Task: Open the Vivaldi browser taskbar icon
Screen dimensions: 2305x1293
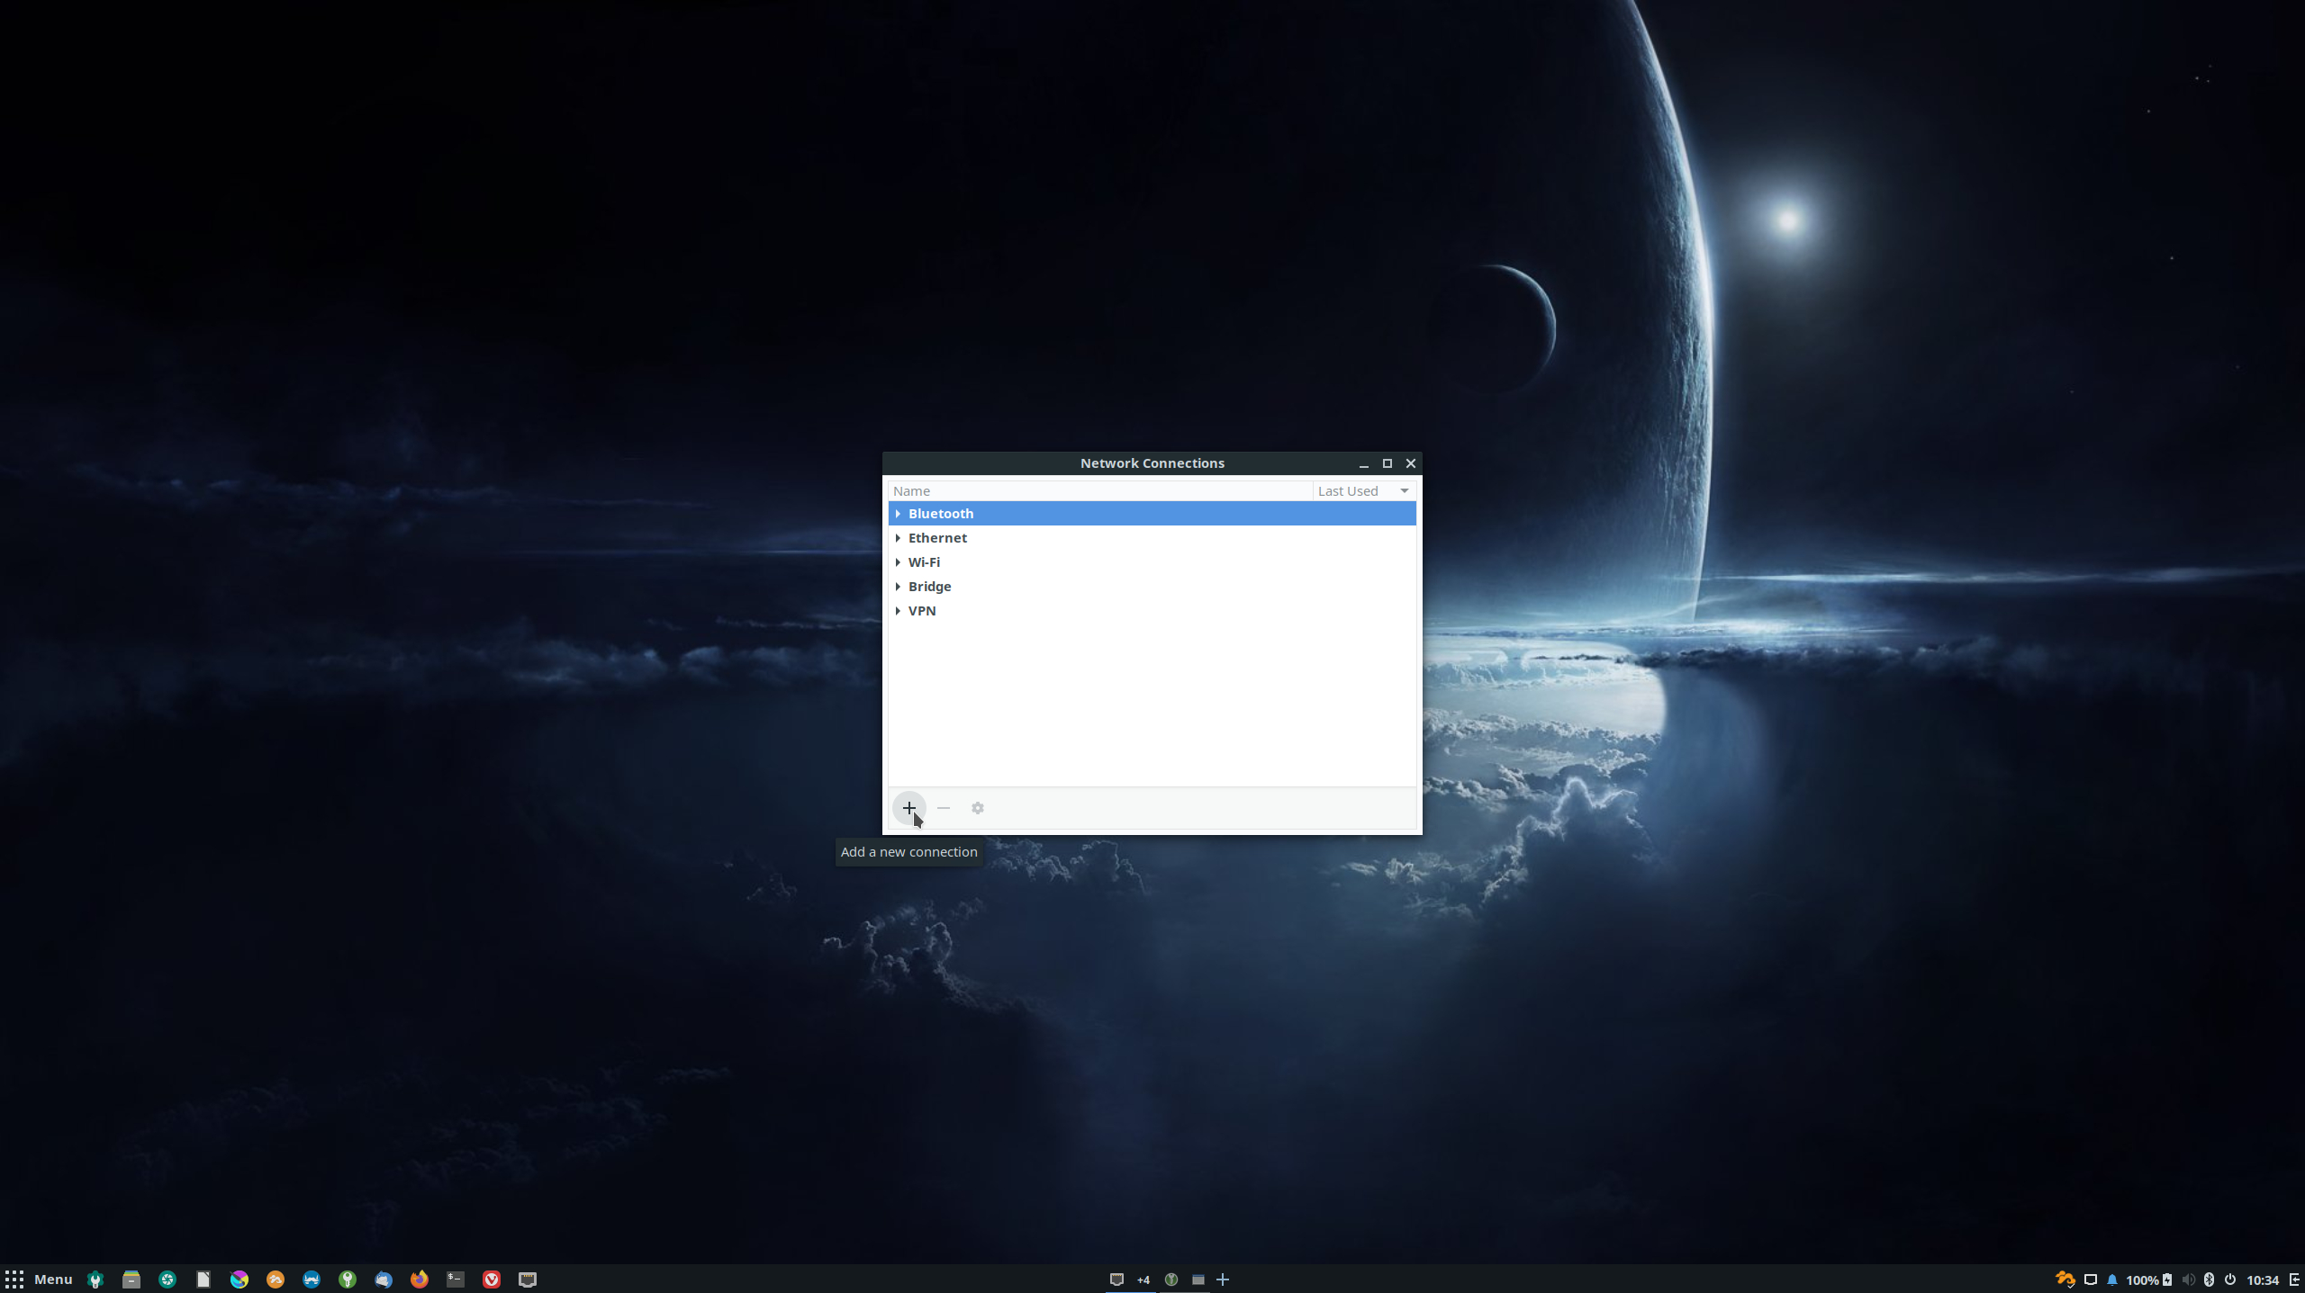Action: point(491,1279)
